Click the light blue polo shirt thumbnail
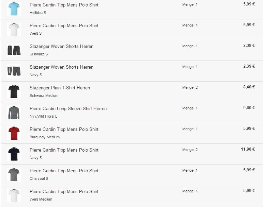The width and height of the screenshot is (276, 207). click(x=14, y=9)
